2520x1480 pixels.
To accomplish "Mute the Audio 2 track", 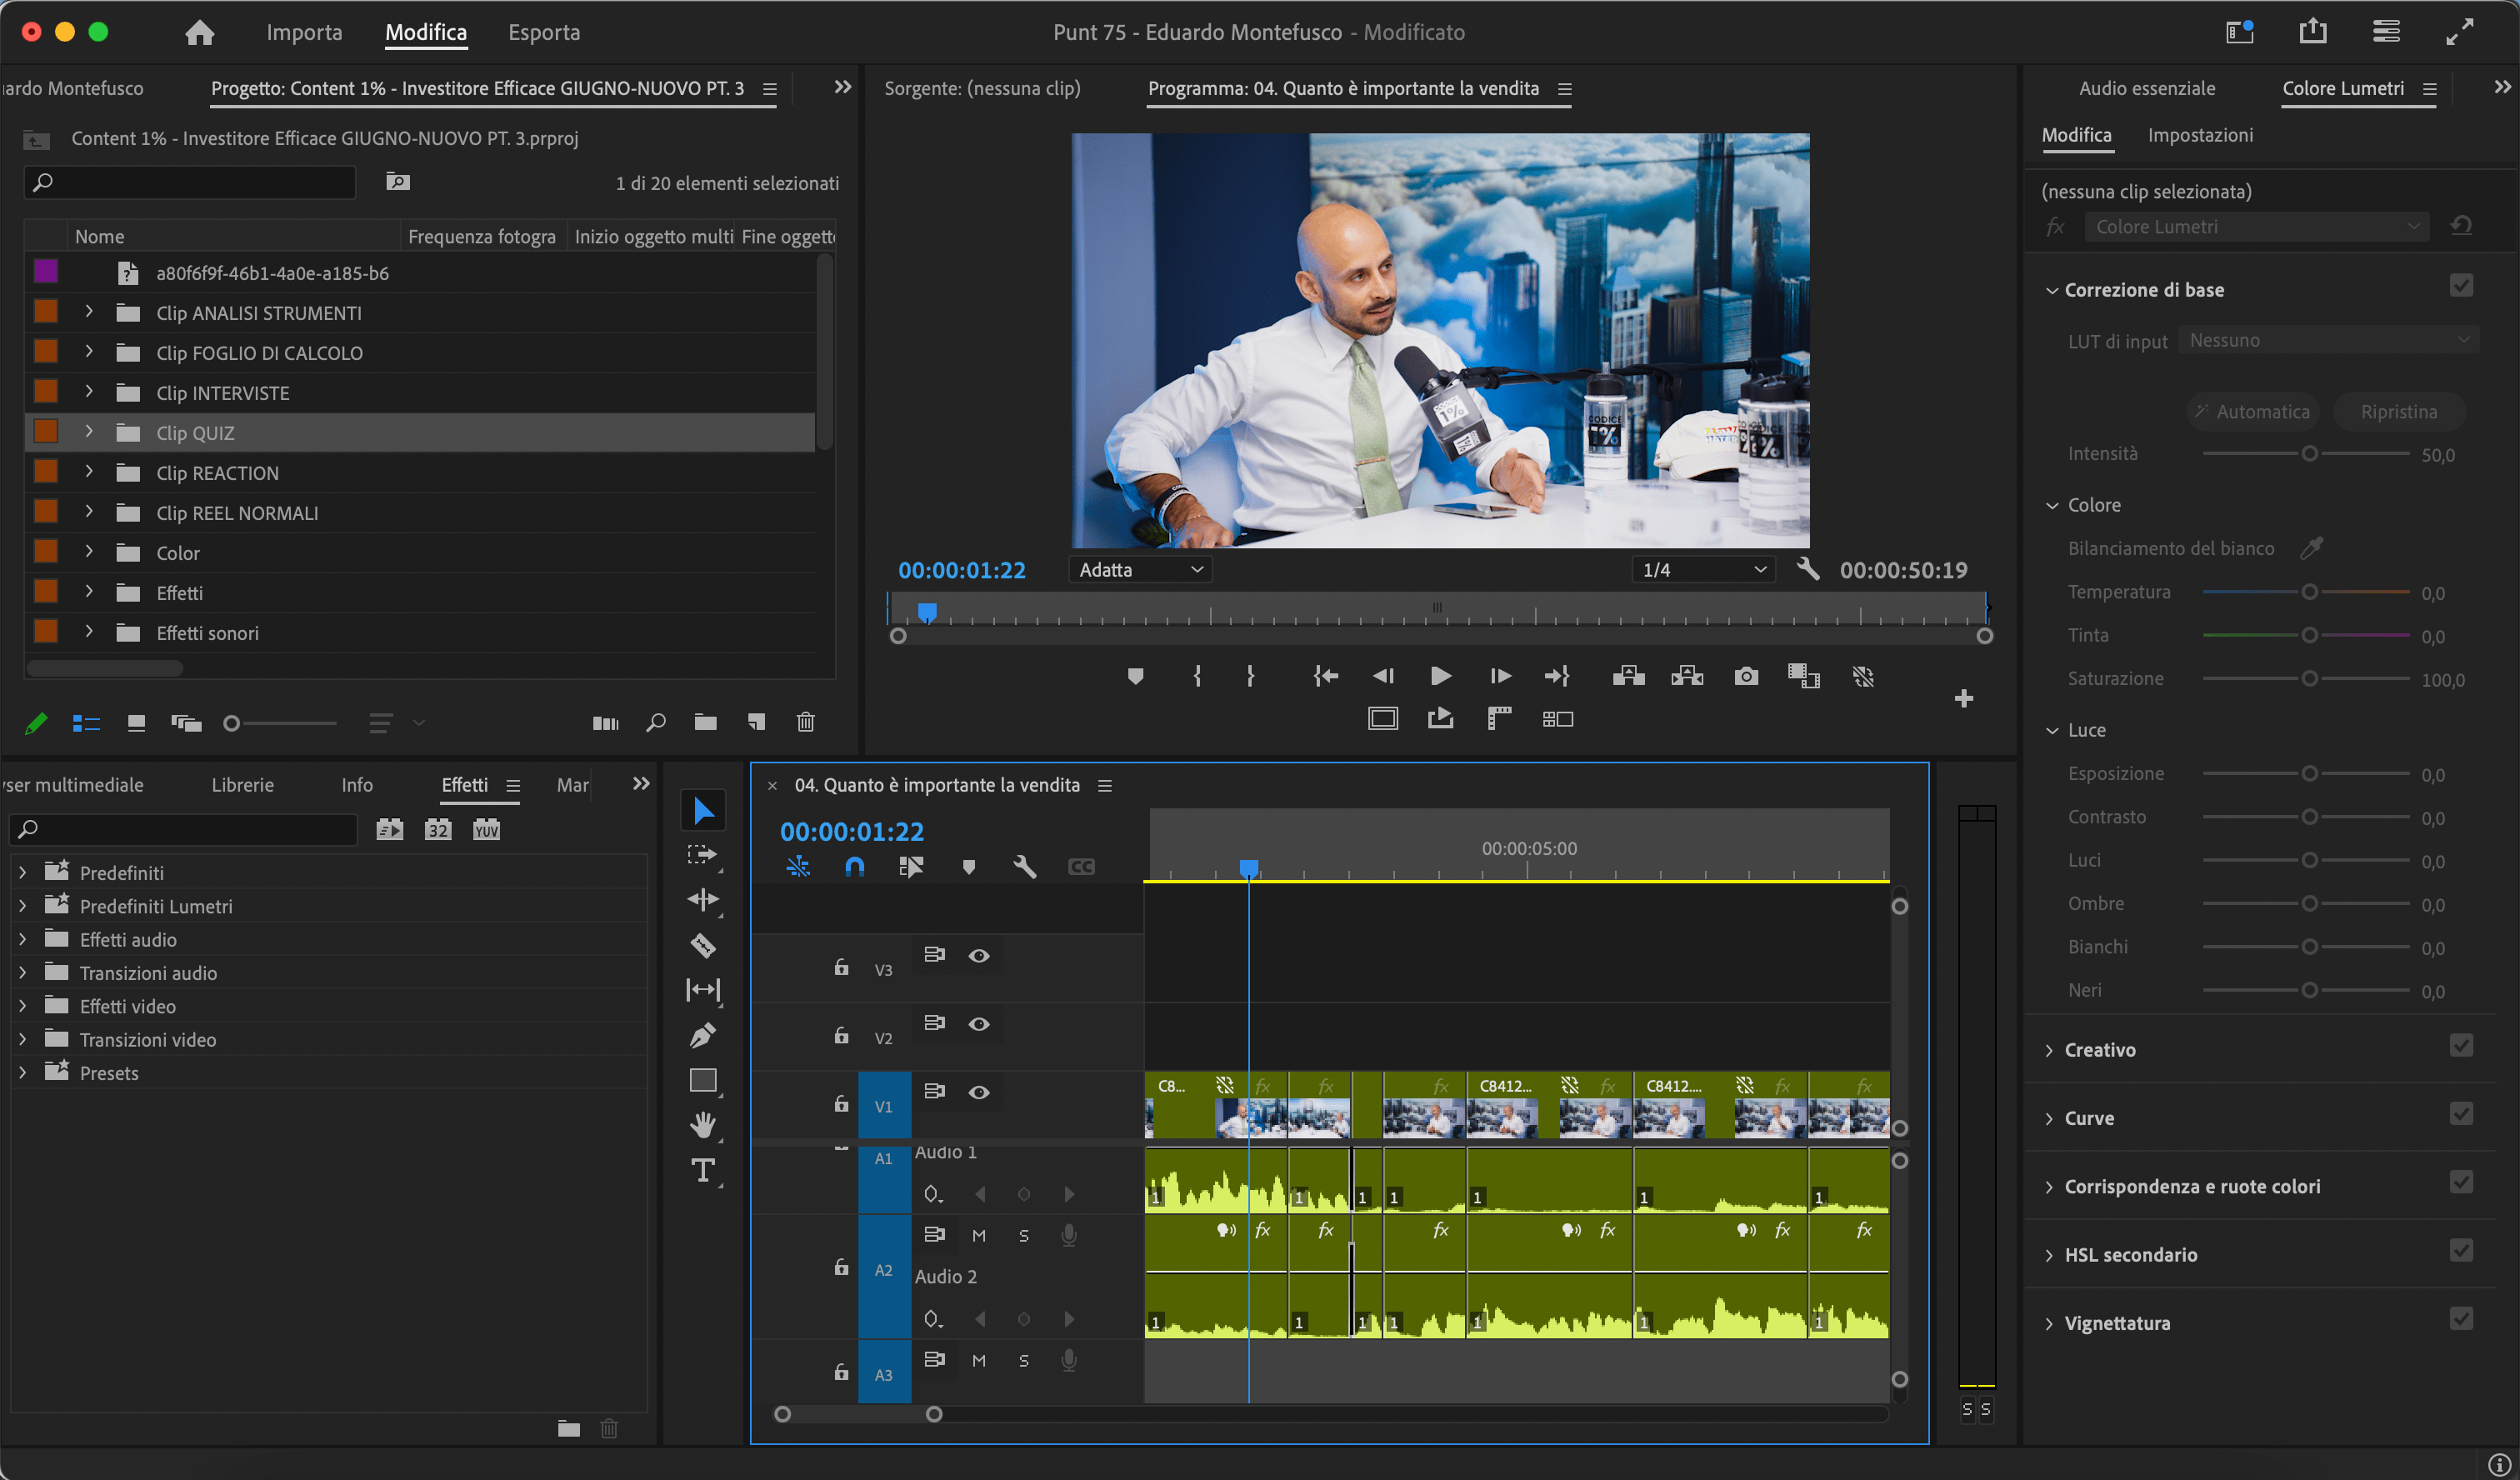I will click(x=979, y=1236).
